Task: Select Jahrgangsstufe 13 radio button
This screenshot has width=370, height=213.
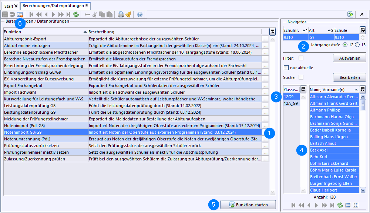Action: point(357,44)
